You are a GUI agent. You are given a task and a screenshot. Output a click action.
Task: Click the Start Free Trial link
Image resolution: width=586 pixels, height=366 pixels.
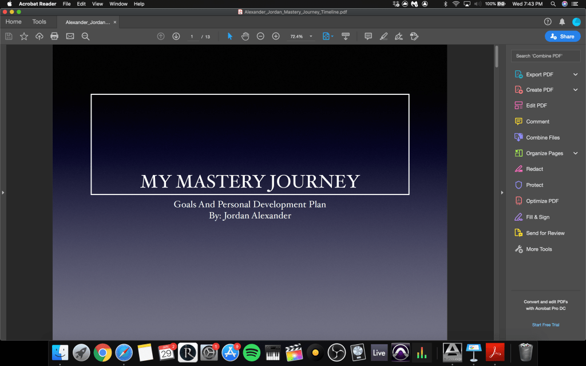(x=545, y=325)
